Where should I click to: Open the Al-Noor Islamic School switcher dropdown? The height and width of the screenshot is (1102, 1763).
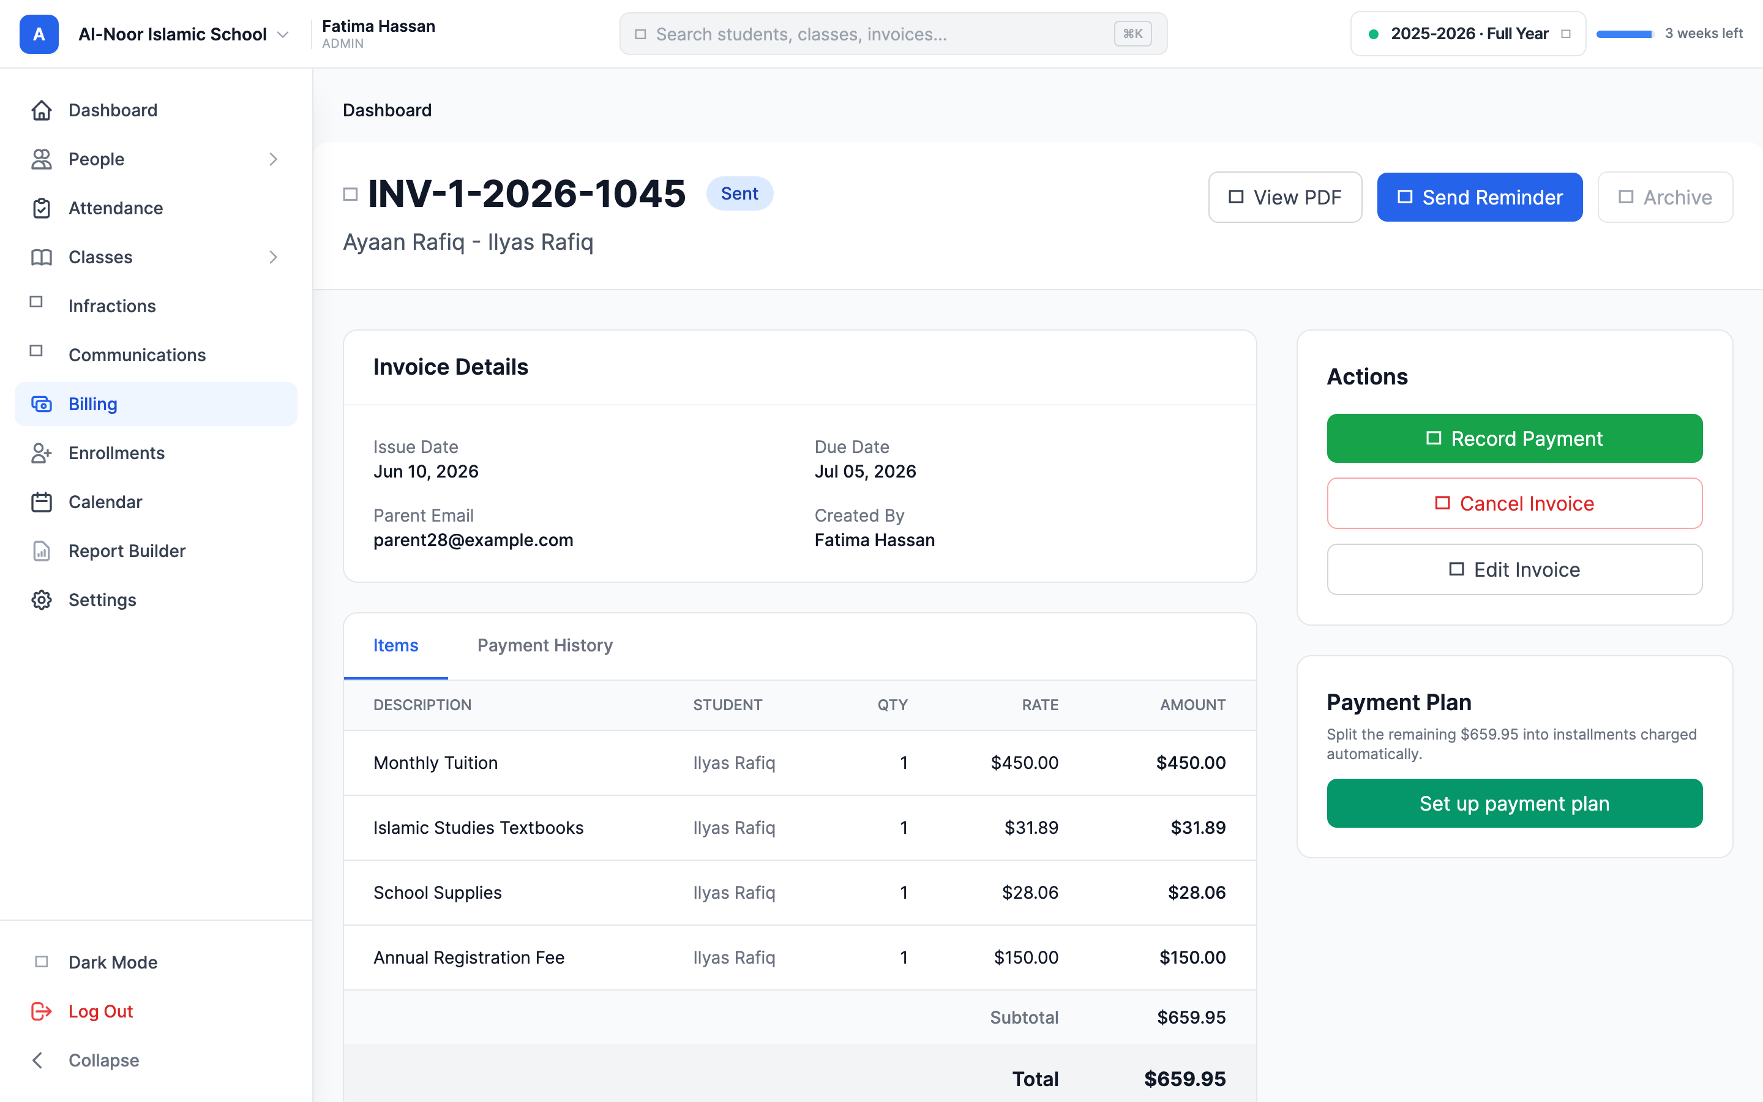pyautogui.click(x=184, y=34)
